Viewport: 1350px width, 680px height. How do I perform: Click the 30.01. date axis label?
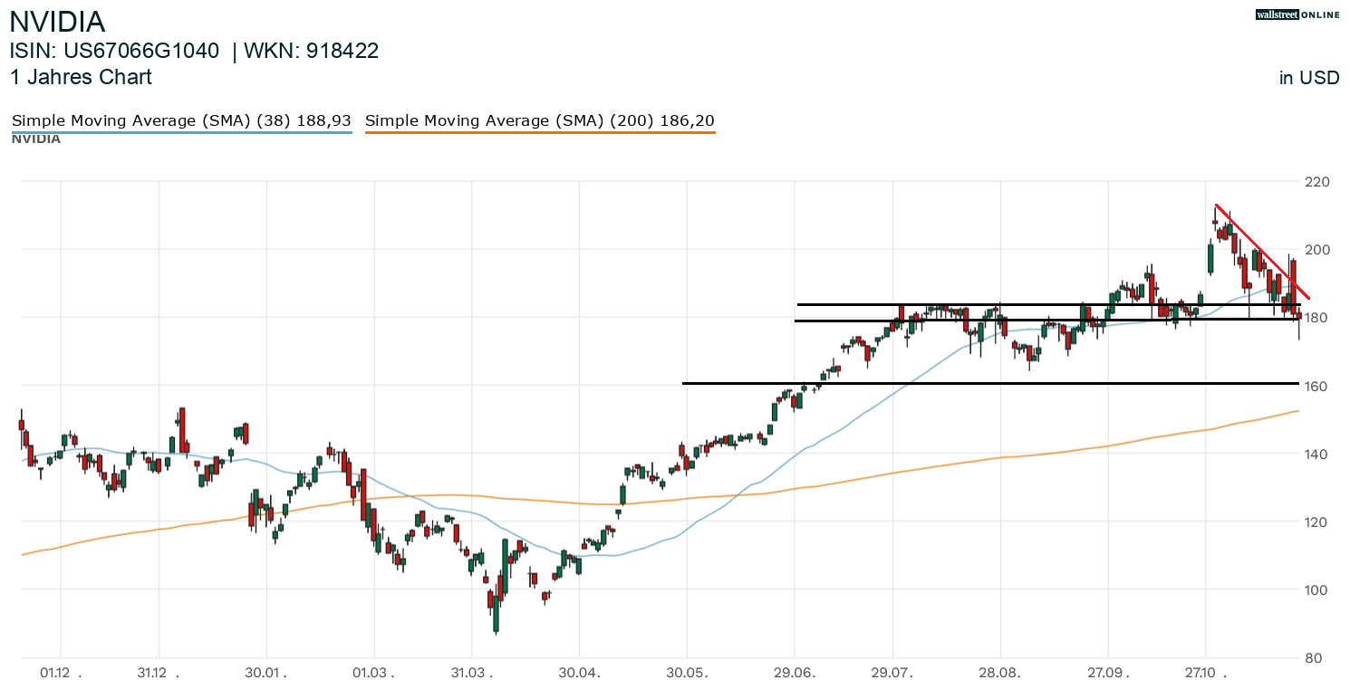point(266,672)
